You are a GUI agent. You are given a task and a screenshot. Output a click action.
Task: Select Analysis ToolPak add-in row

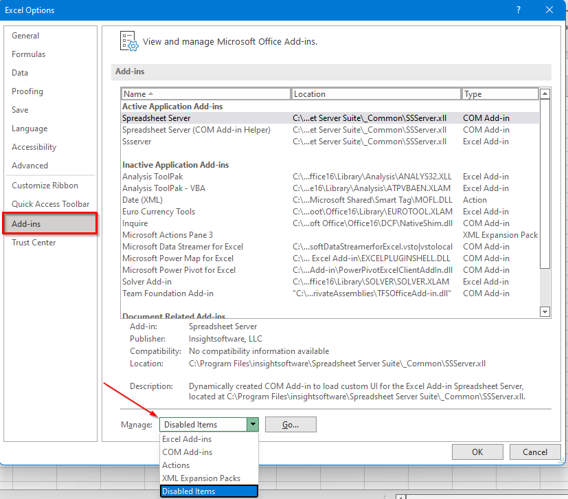152,177
